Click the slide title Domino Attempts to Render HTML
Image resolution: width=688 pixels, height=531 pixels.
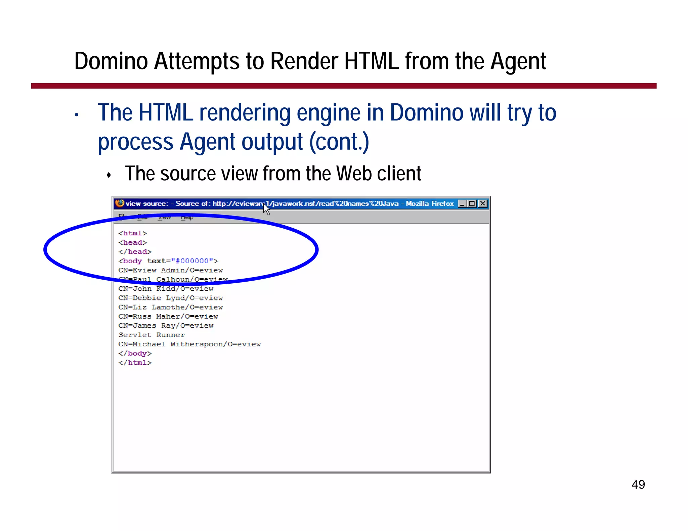(310, 61)
